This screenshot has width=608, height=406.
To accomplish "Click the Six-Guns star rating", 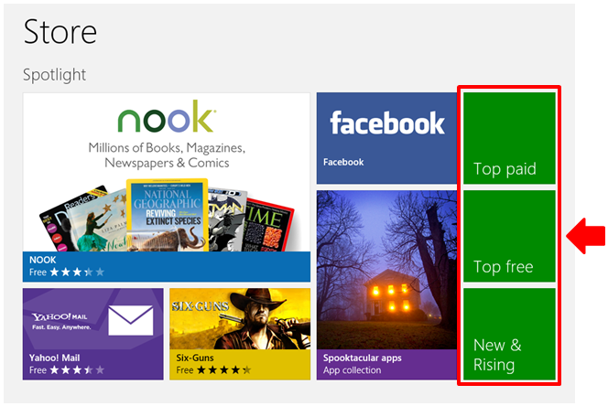I will tap(224, 370).
